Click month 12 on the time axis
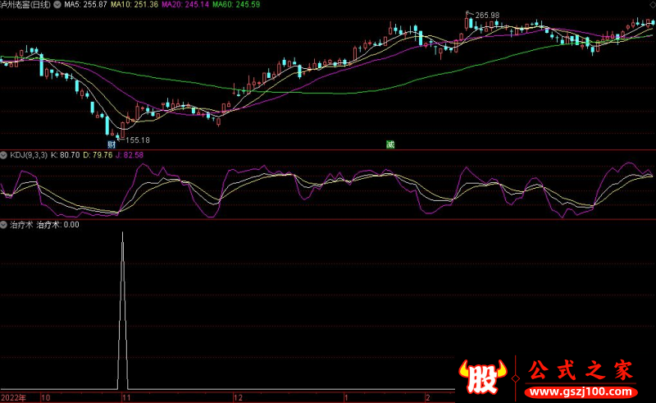This screenshot has width=656, height=403. tap(237, 397)
